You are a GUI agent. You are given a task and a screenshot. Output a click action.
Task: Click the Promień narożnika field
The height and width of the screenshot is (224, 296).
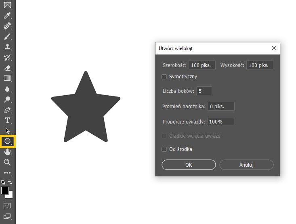(221, 106)
